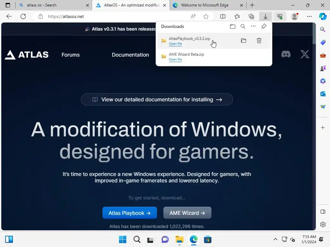This screenshot has height=247, width=330.
Task: Show AtlasPlaybook_v0.3.2.zip in folder
Action: pos(244,41)
